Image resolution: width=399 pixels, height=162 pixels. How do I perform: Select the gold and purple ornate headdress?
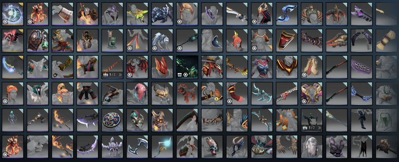[x=312, y=94]
